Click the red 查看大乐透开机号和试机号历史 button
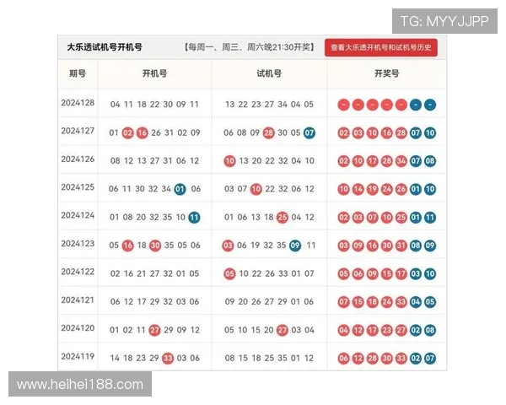Screen dimensions: 506x405 (381, 47)
